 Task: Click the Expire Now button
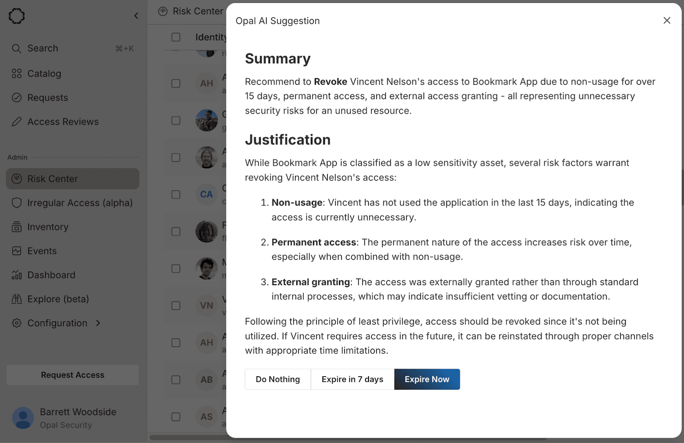point(427,379)
